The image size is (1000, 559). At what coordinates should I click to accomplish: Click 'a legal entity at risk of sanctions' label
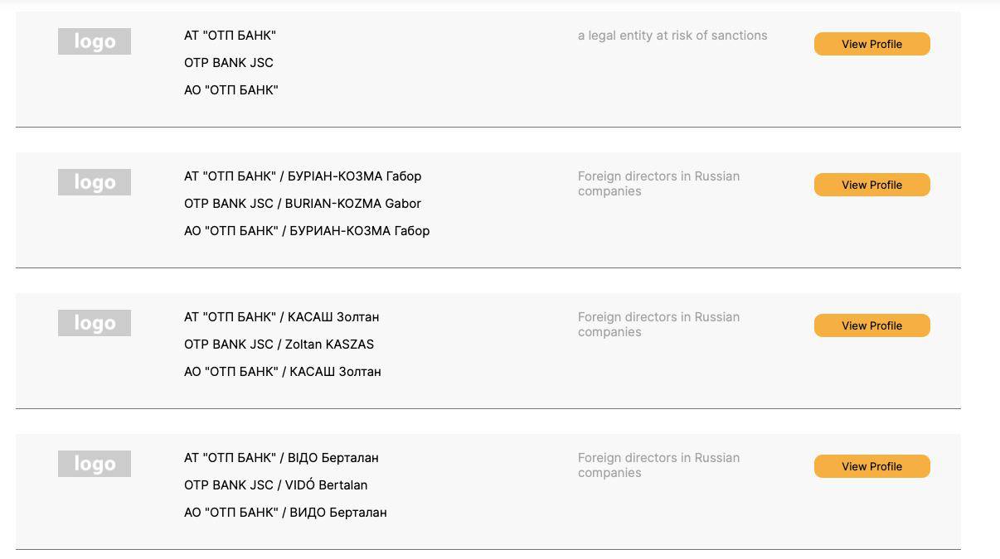click(672, 36)
